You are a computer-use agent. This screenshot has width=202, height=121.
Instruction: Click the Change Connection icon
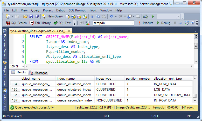[87, 23]
